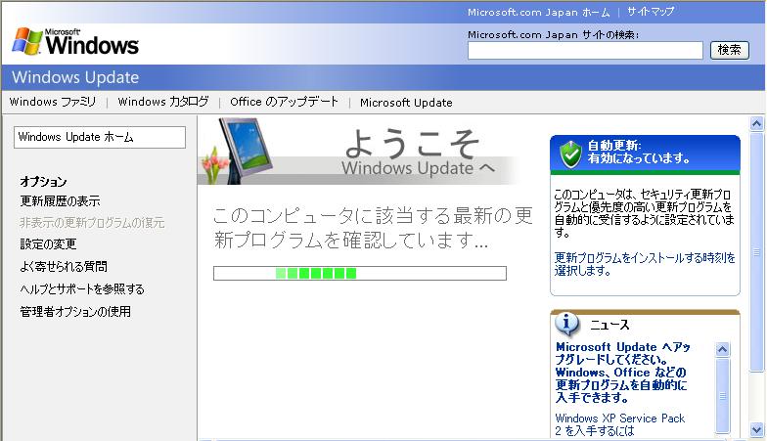This screenshot has height=441, width=767.
Task: Click the blue info icon beside ニュース
Action: [567, 324]
